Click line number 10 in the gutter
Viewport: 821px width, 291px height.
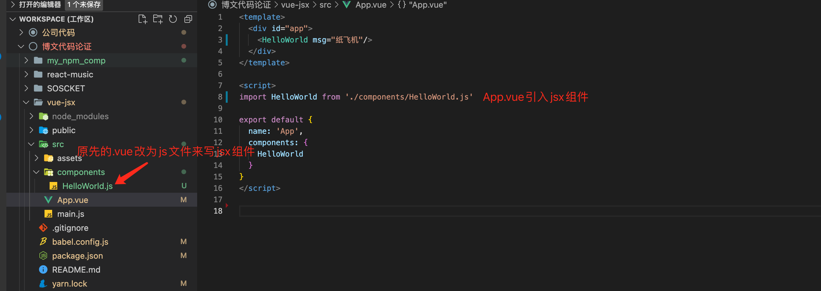(x=218, y=120)
